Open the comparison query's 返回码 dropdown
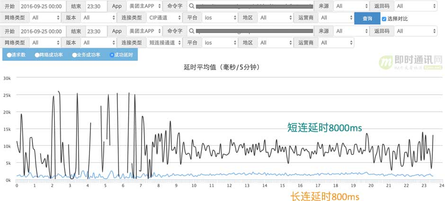The image size is (445, 201). [416, 31]
